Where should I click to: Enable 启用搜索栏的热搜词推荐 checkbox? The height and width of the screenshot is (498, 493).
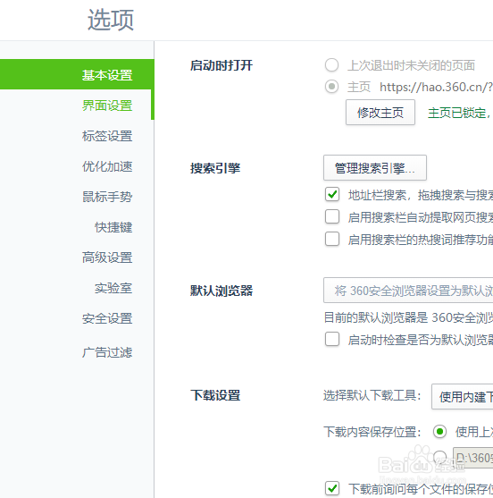coord(332,239)
